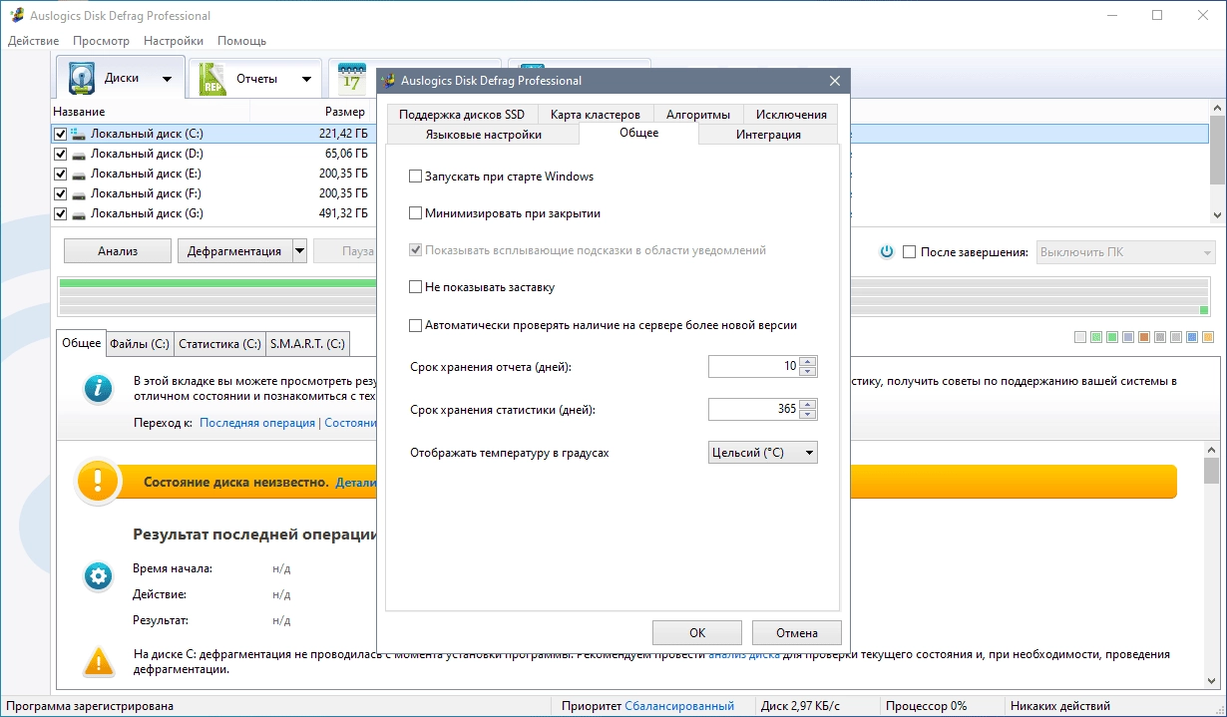The image size is (1227, 717).
Task: Open the Дефрагментация button arrow menu
Action: point(299,251)
